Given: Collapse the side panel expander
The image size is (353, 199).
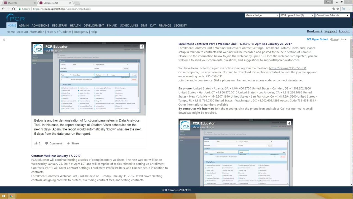Looking at the screenshot, I should [x=4, y=40].
